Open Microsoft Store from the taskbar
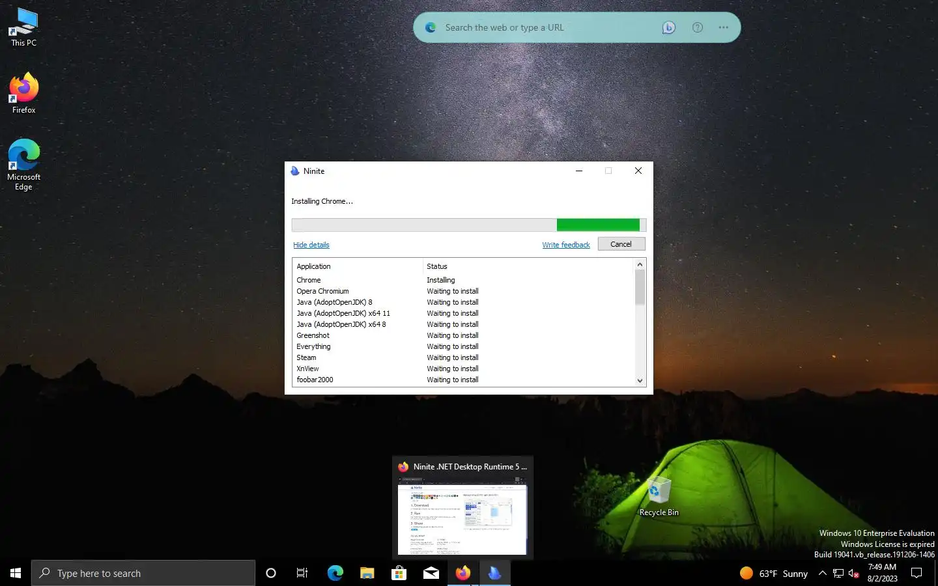The width and height of the screenshot is (938, 586). (x=399, y=573)
